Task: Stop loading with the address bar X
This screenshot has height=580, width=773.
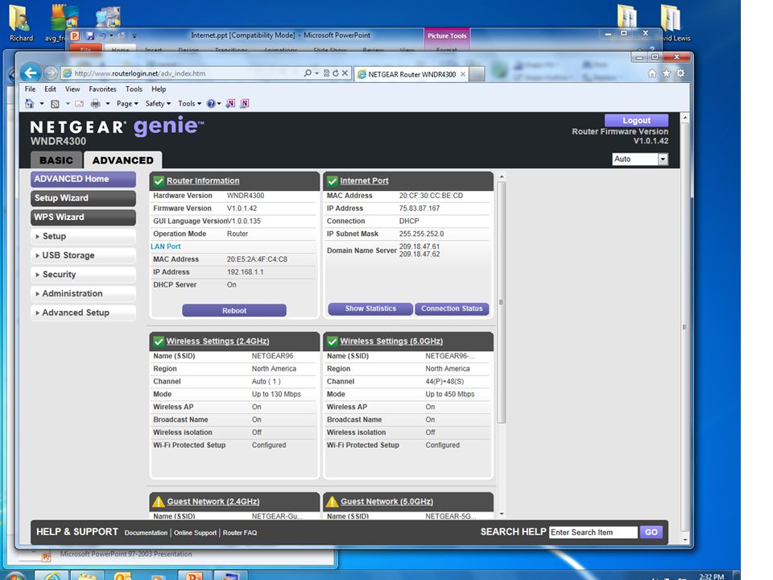Action: pos(345,73)
